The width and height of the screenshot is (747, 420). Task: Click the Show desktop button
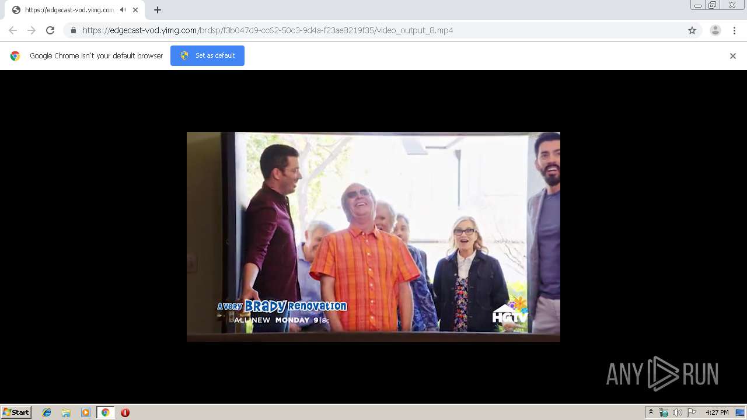coord(741,412)
